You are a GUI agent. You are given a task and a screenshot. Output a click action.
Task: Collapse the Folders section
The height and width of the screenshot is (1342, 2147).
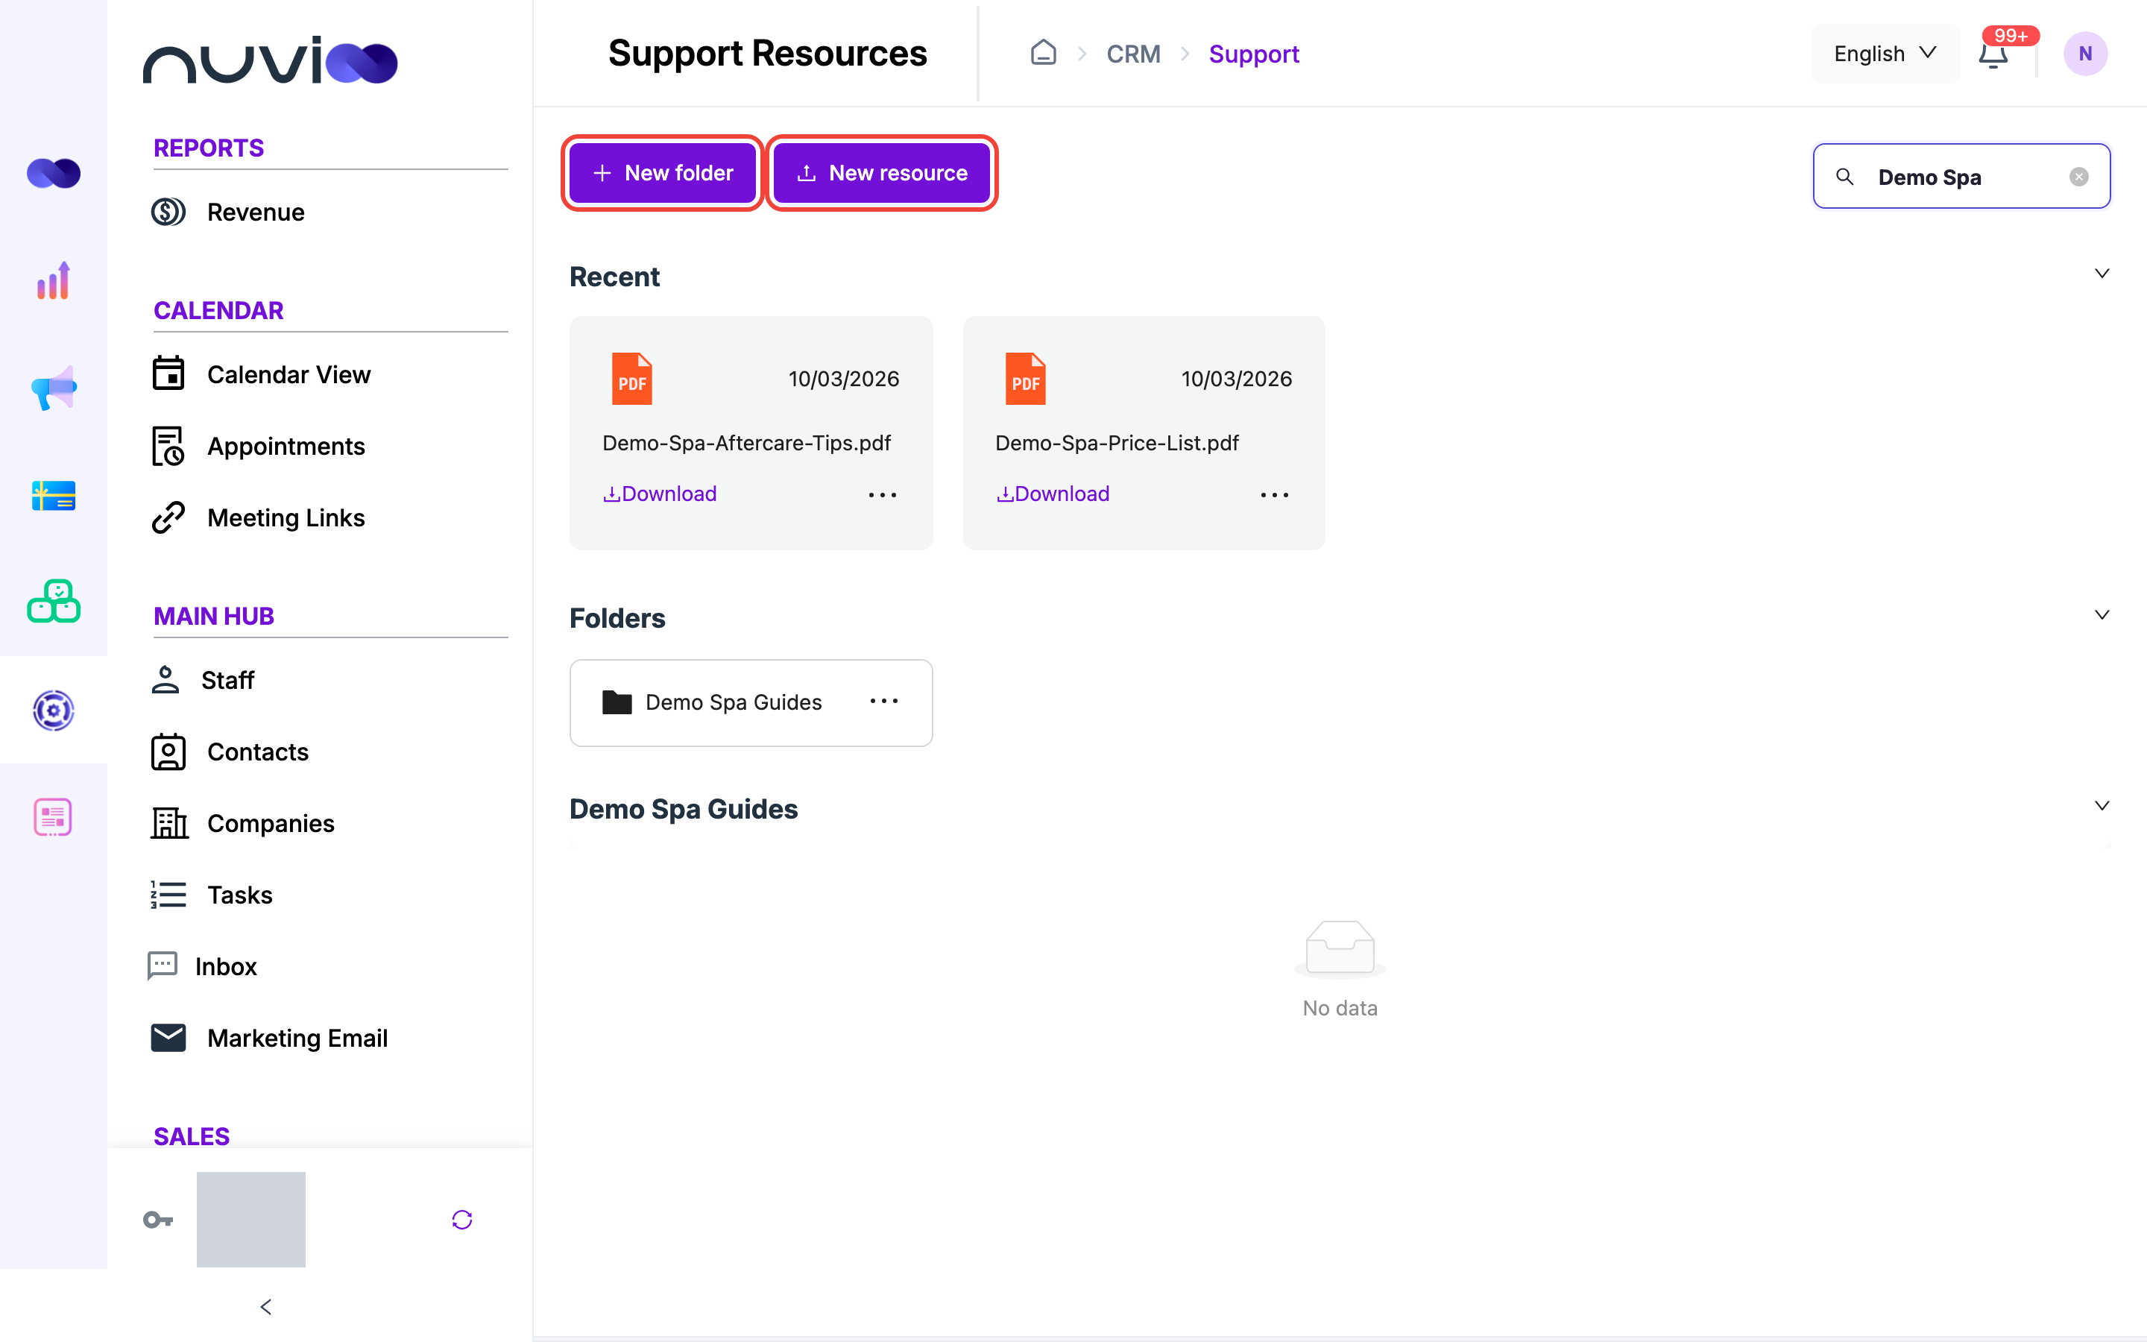(2102, 615)
